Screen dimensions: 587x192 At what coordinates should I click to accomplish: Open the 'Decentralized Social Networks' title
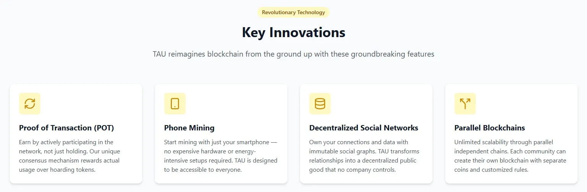pyautogui.click(x=364, y=128)
